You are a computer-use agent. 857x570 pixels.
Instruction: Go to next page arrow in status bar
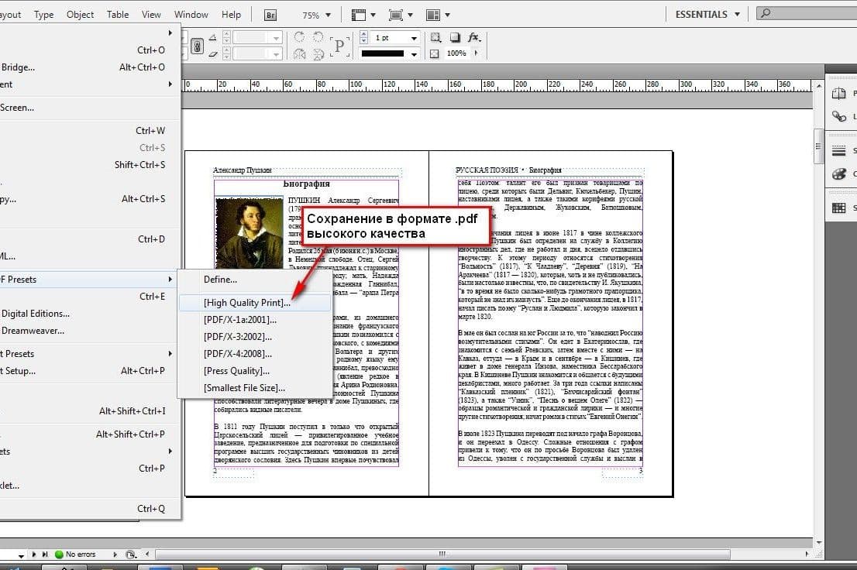[x=34, y=555]
